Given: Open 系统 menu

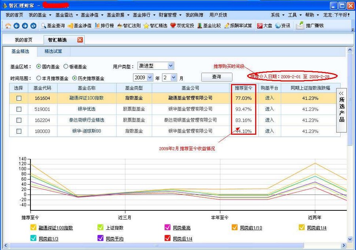Looking at the screenshot, I should pyautogui.click(x=277, y=15).
